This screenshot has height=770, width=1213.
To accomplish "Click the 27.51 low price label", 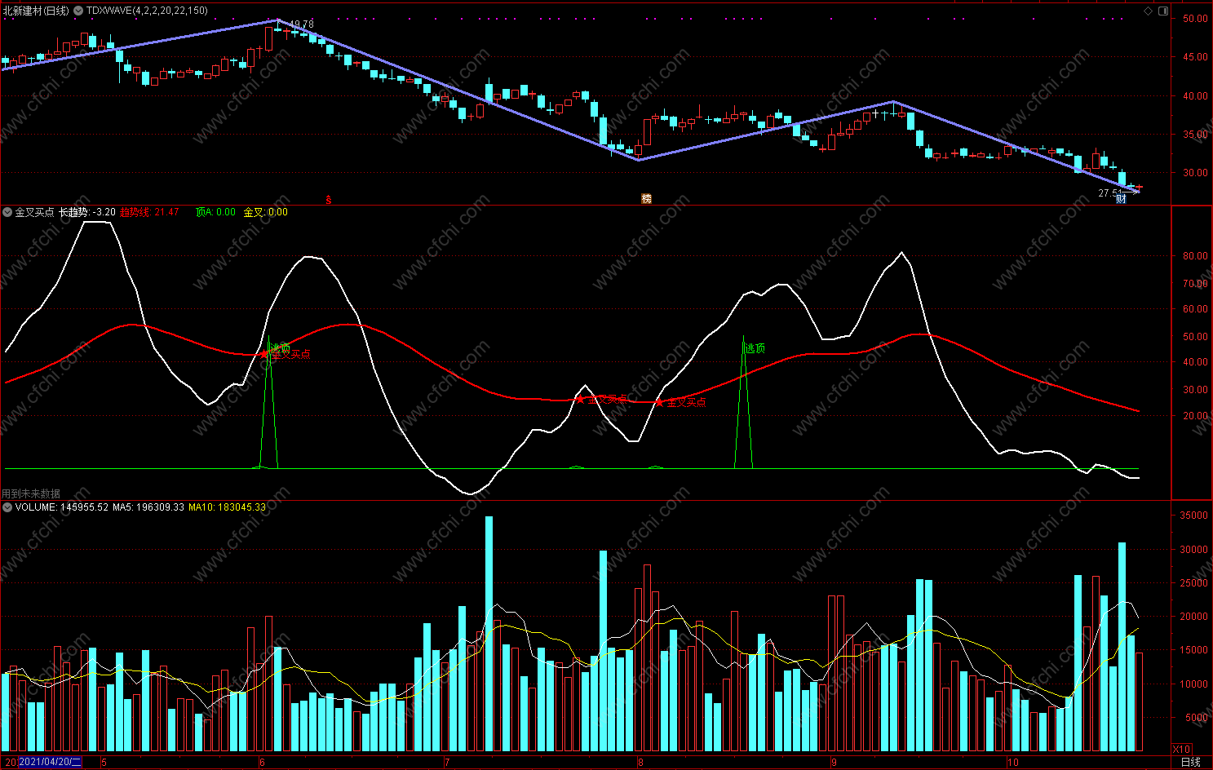I will pyautogui.click(x=1110, y=193).
